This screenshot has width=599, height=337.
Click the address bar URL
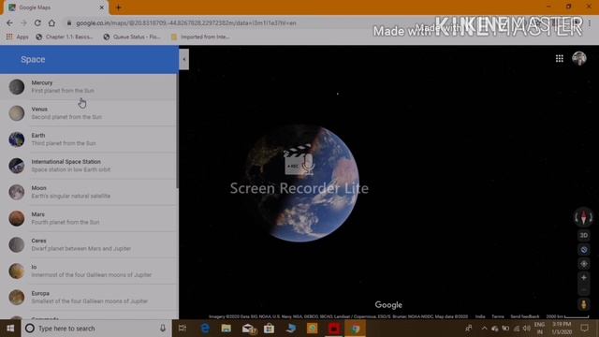click(186, 22)
